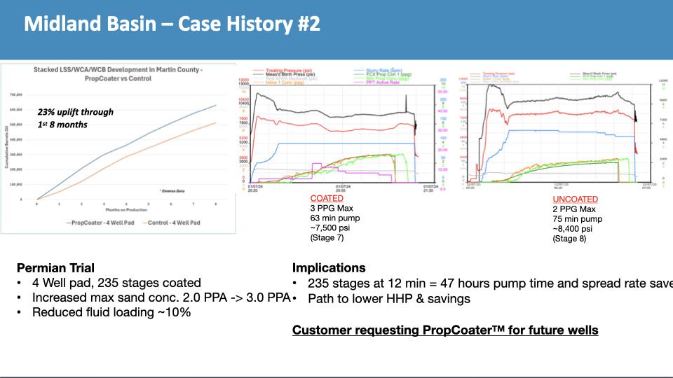Image resolution: width=673 pixels, height=378 pixels.
Task: Click the red 'UNCOATED' heading
Action: tap(575, 199)
